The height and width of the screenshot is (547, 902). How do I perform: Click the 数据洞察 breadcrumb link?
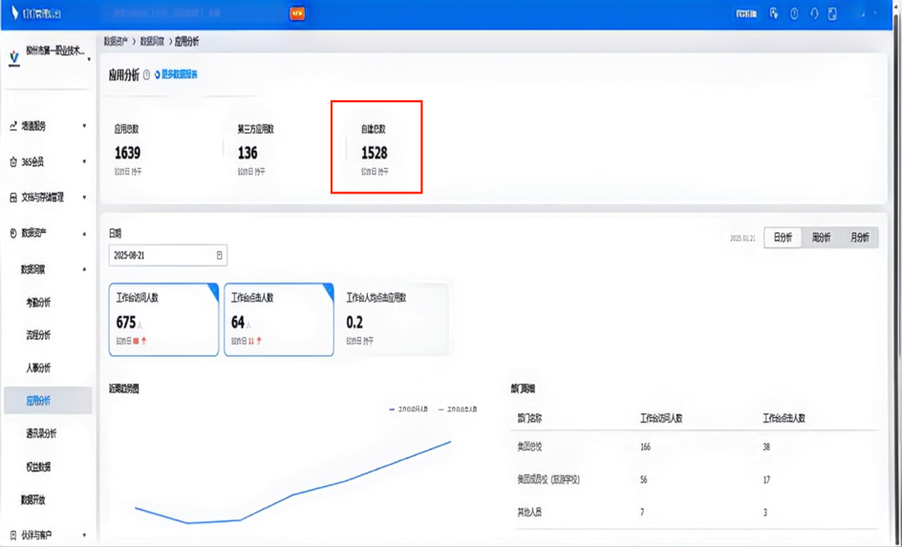pyautogui.click(x=153, y=41)
